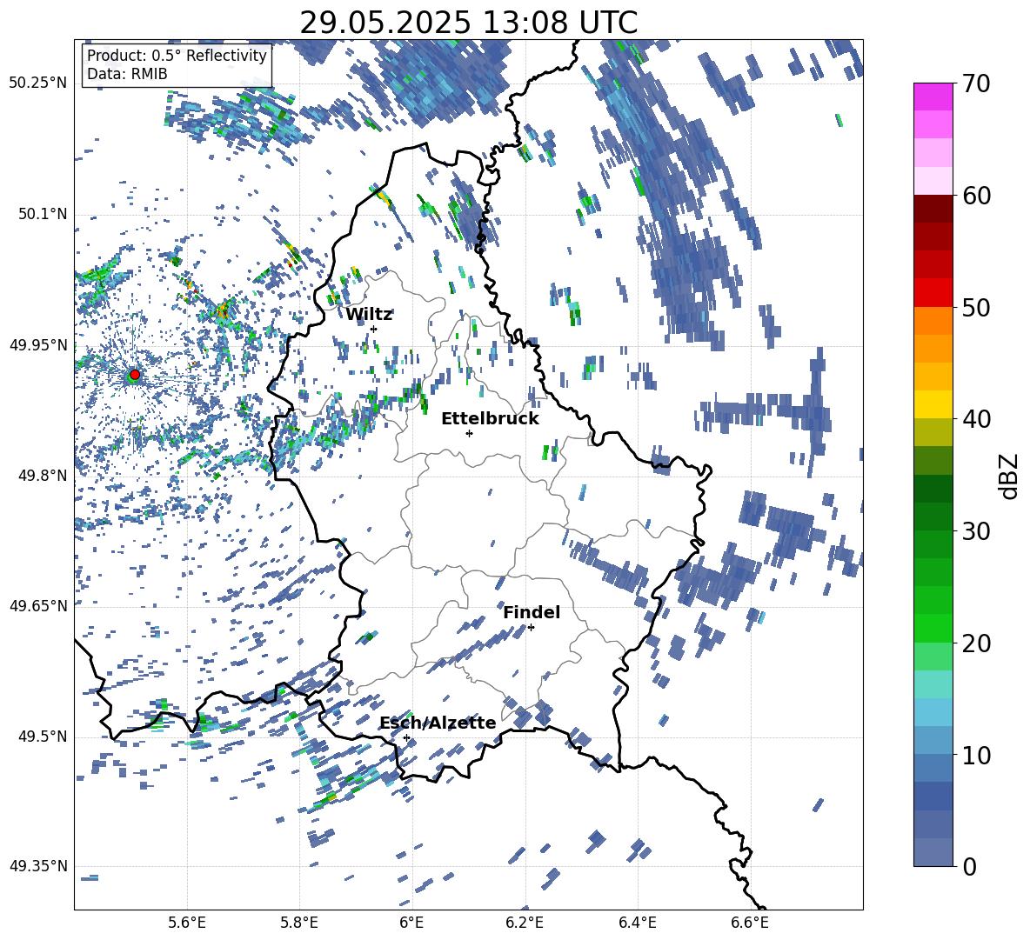The image size is (1030, 940).
Task: Click the Product: 0.5° Reflectivity text
Action: [177, 56]
